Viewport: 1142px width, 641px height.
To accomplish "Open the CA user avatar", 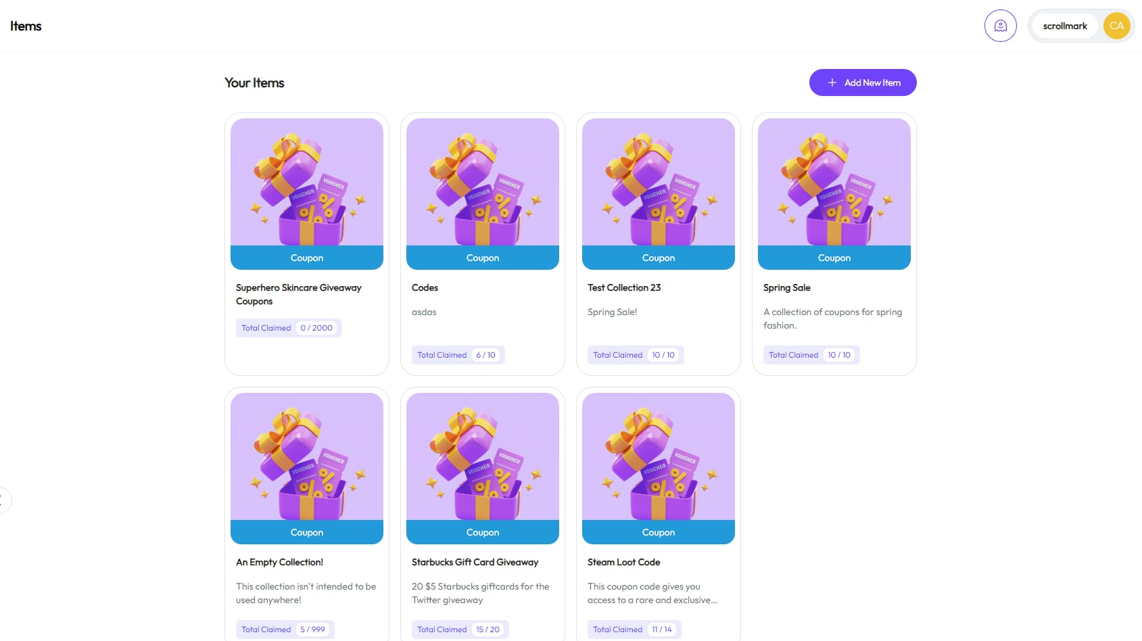I will [1116, 26].
